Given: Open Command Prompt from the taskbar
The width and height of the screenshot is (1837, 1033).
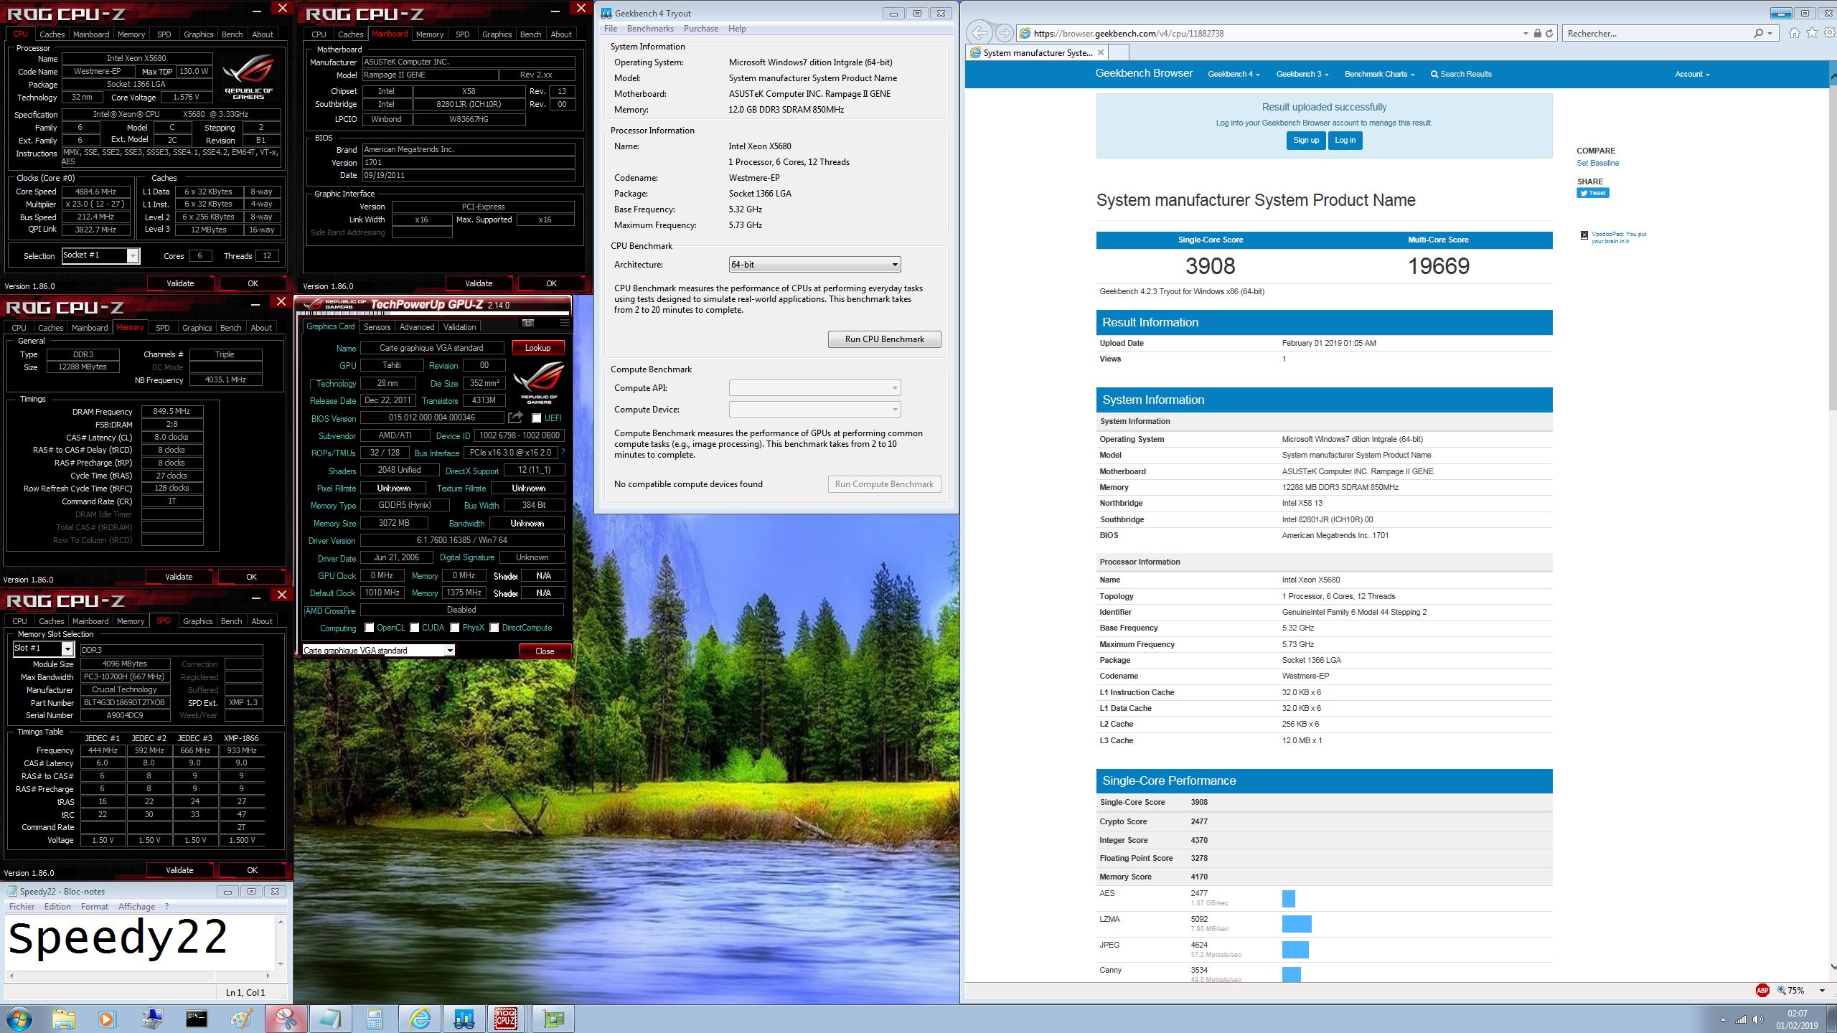Looking at the screenshot, I should click(196, 1019).
